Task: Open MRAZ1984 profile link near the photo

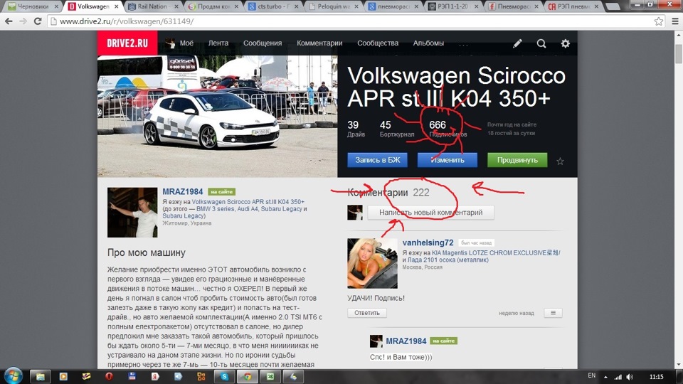Action: tap(183, 191)
